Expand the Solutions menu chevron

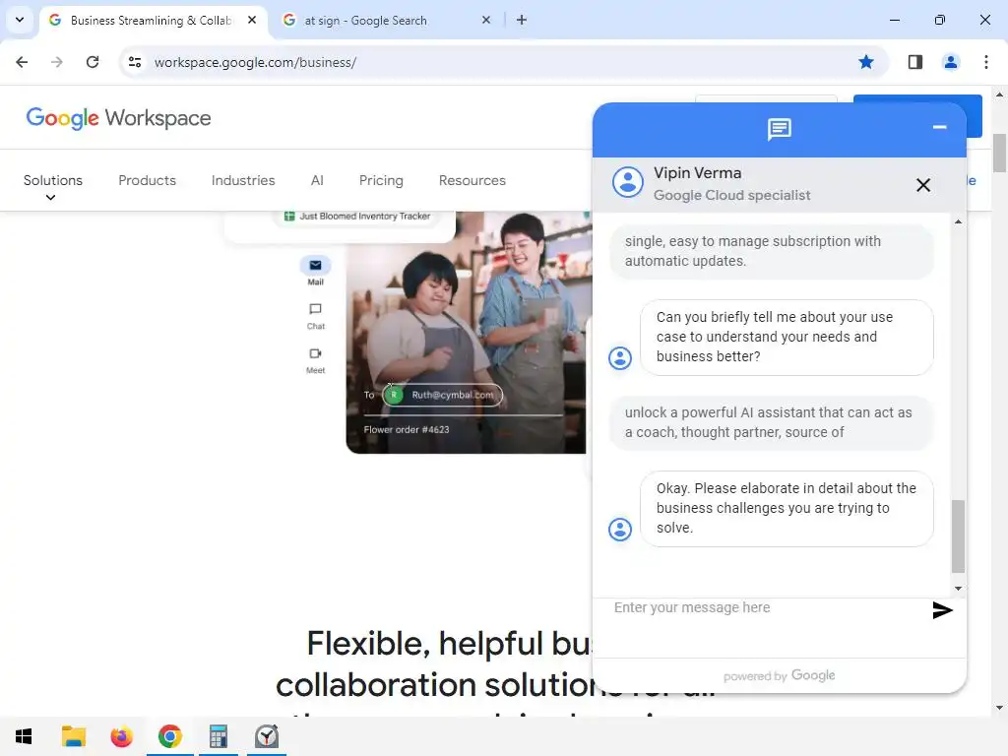(x=50, y=197)
